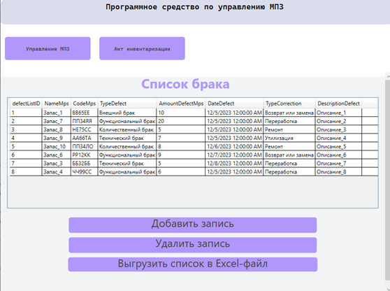The width and height of the screenshot is (390, 291).
Task: Click the code cell РР12КК
Action: click(x=85, y=155)
